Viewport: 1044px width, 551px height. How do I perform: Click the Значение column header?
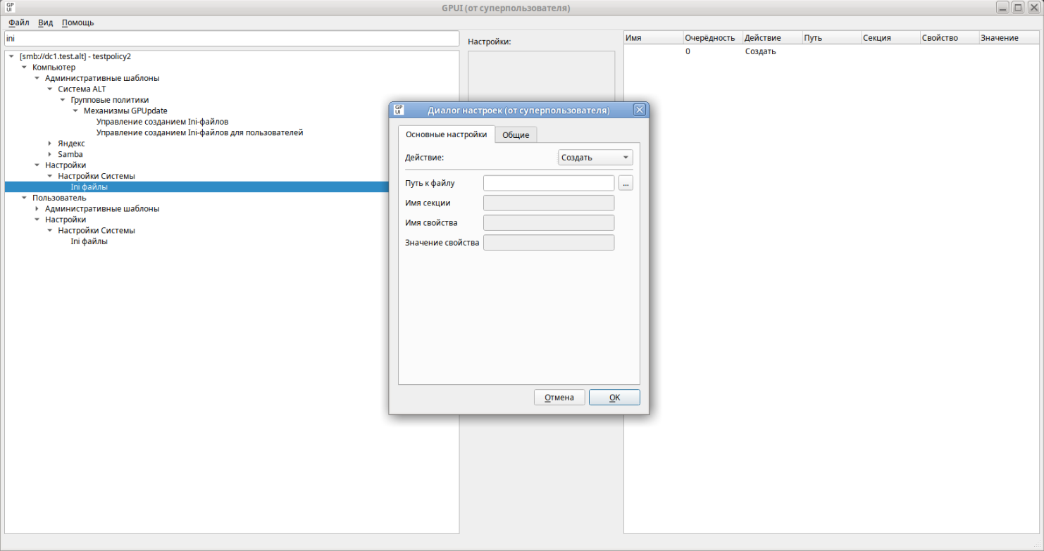pyautogui.click(x=1009, y=38)
